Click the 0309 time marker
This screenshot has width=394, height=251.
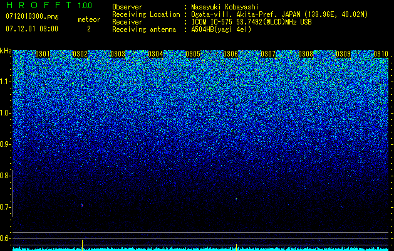(x=343, y=54)
